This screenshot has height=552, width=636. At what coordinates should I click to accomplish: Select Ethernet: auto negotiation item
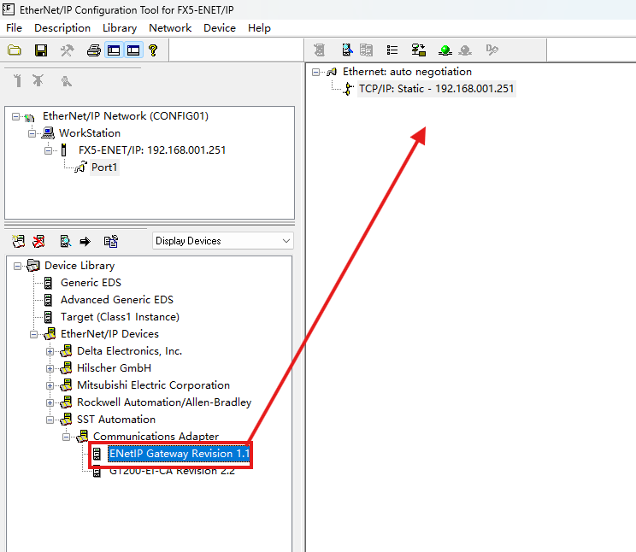point(407,72)
